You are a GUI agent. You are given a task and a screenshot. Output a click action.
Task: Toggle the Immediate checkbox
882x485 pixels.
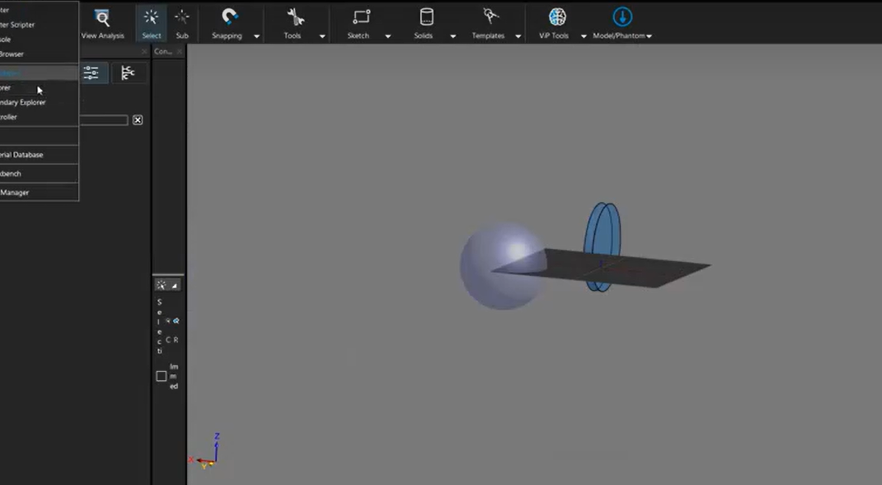click(161, 376)
